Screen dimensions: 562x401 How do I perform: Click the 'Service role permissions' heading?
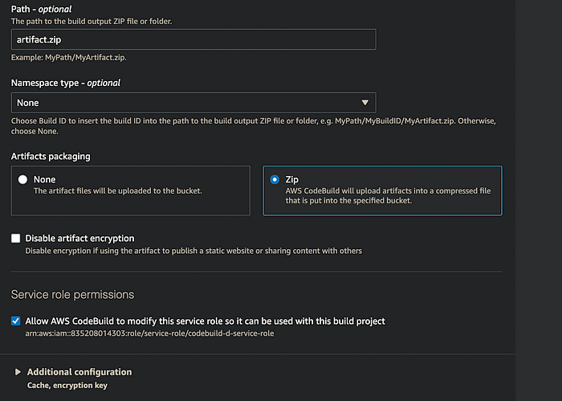pos(72,295)
